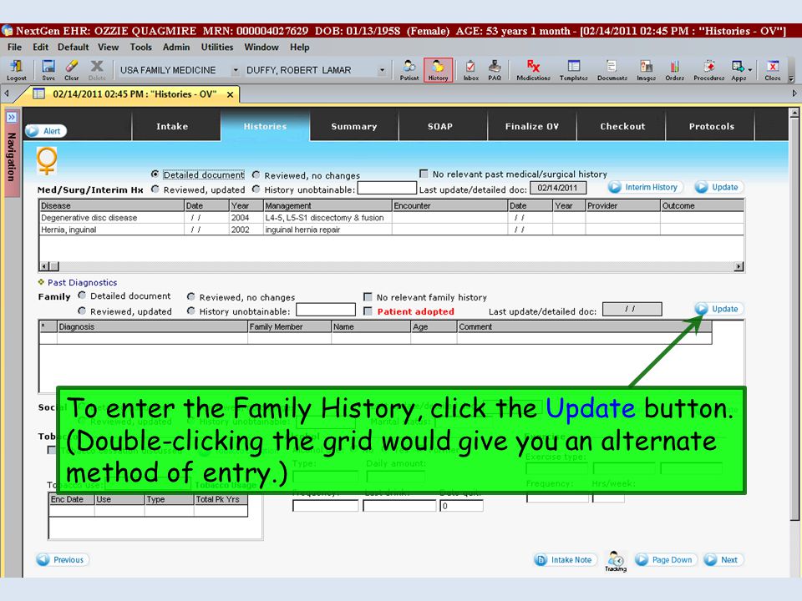Click the main vertical scrollbar up arrow
The image size is (802, 601).
(794, 113)
